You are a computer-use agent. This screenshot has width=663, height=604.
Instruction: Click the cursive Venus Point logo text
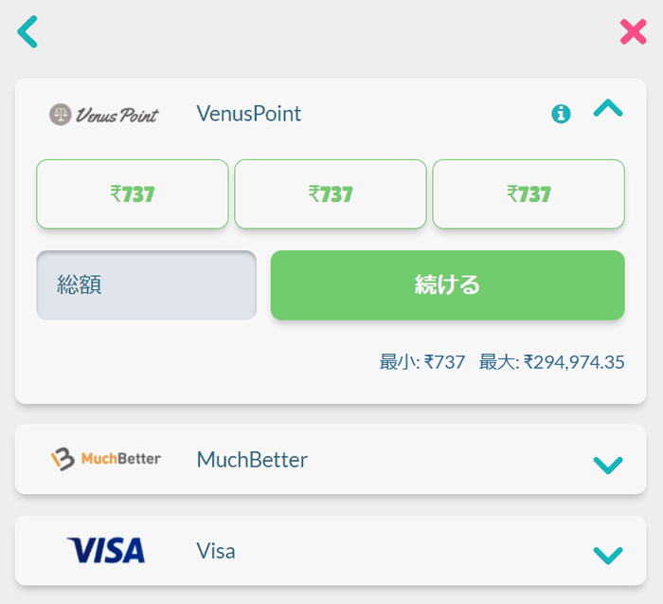tap(117, 115)
